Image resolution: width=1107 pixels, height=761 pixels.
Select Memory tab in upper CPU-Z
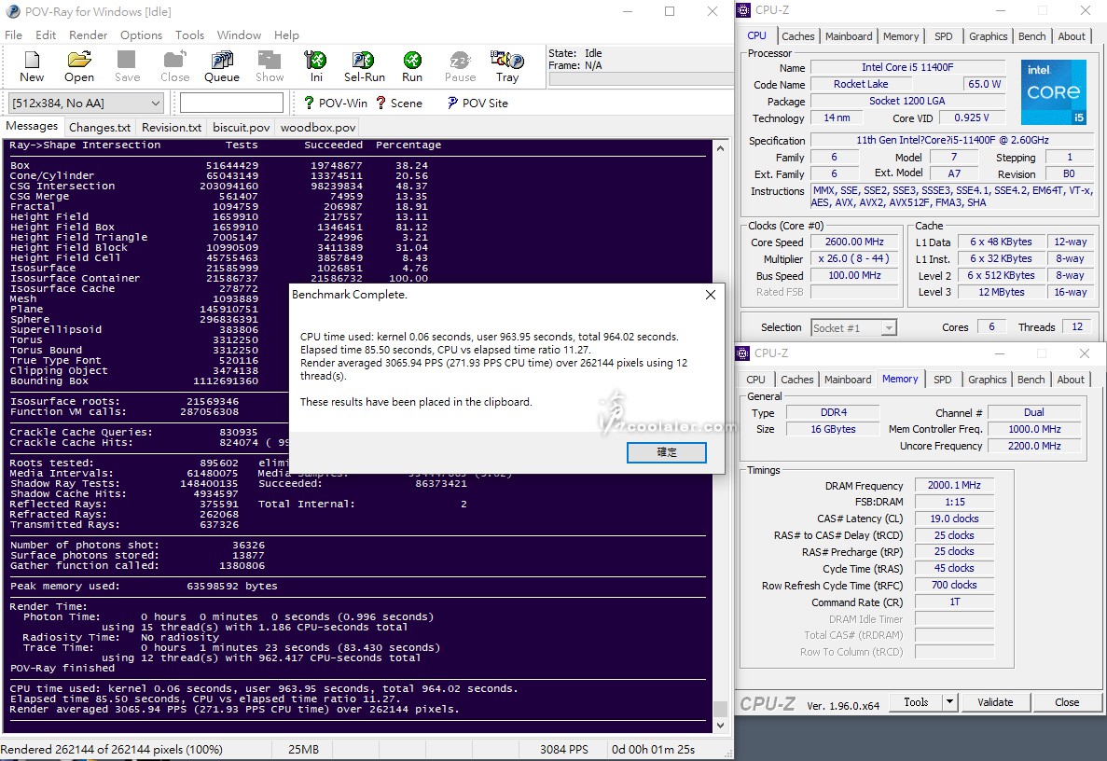click(x=901, y=36)
